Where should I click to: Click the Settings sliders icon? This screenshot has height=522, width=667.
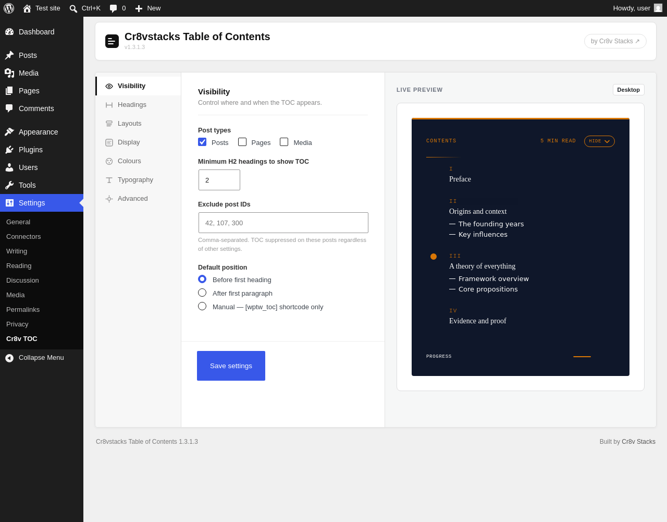tap(9, 203)
